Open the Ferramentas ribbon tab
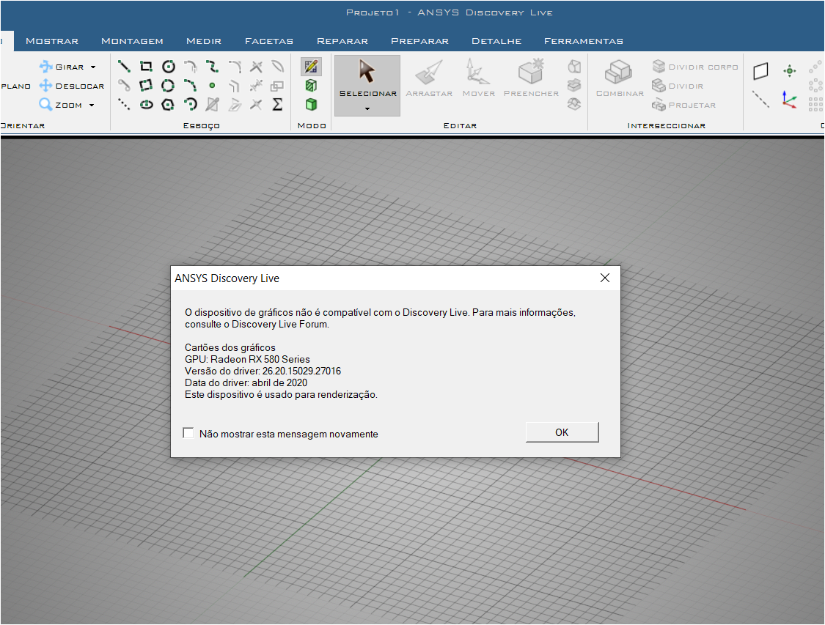This screenshot has height=625, width=825. (584, 41)
